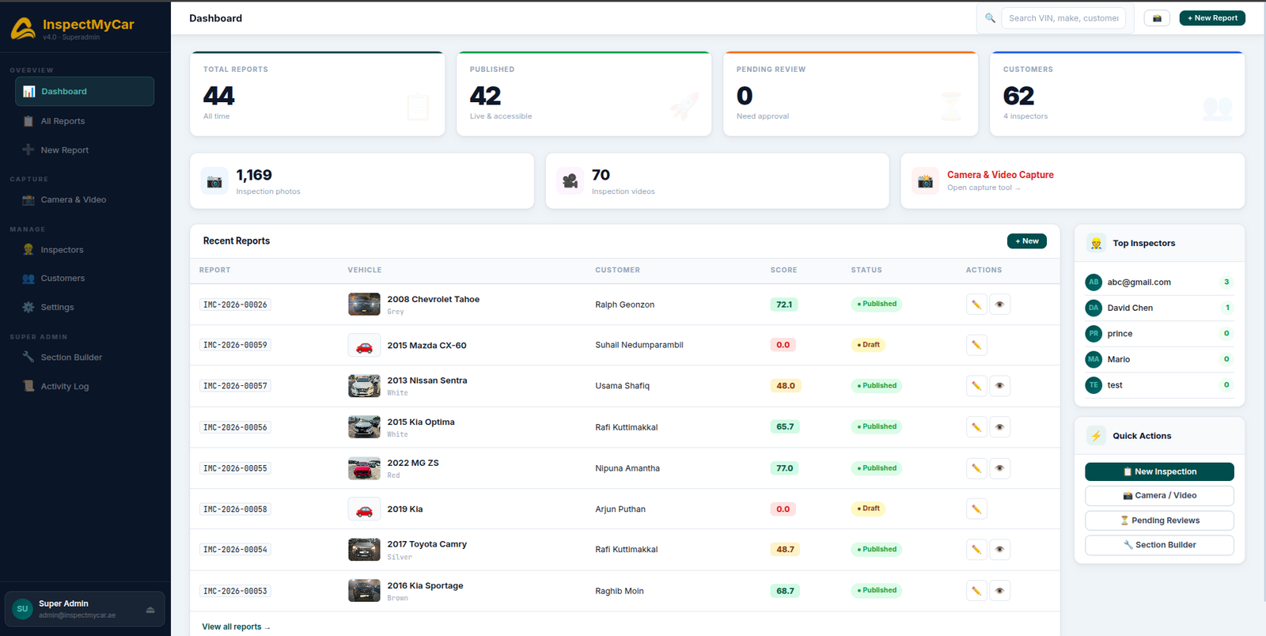Open the Activity Log page
This screenshot has height=636, width=1266.
point(85,386)
